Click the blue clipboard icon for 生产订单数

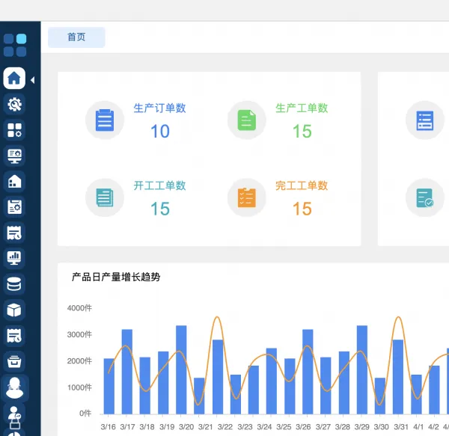point(105,120)
